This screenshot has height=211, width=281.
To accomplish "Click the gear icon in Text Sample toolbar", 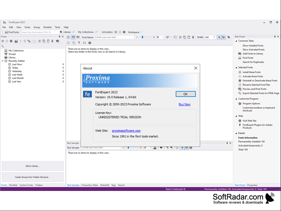I will pyautogui.click(x=191, y=148).
